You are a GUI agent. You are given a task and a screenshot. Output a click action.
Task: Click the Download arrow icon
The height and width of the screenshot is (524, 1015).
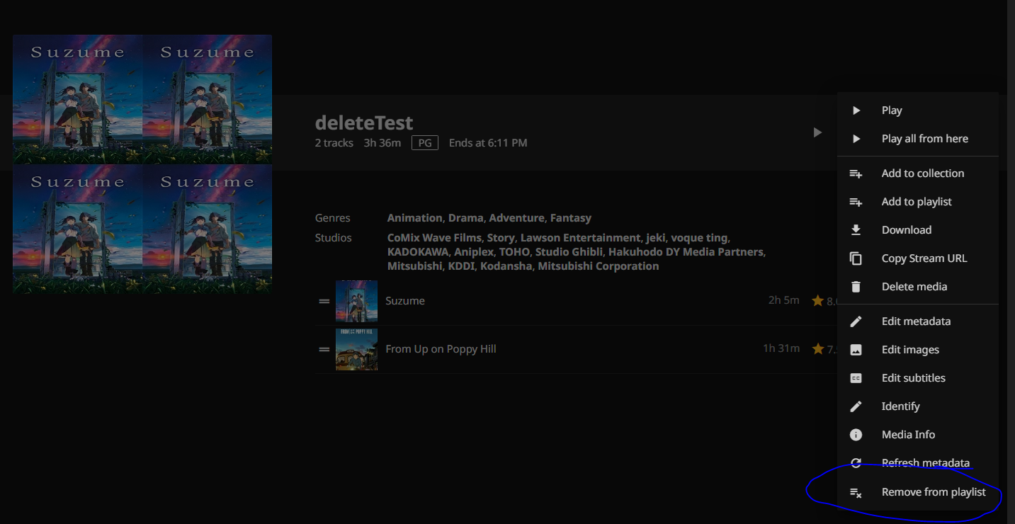coord(856,230)
